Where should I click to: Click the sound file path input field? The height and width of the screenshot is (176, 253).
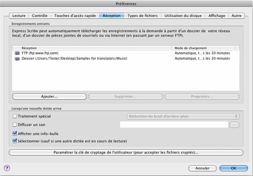point(174,124)
